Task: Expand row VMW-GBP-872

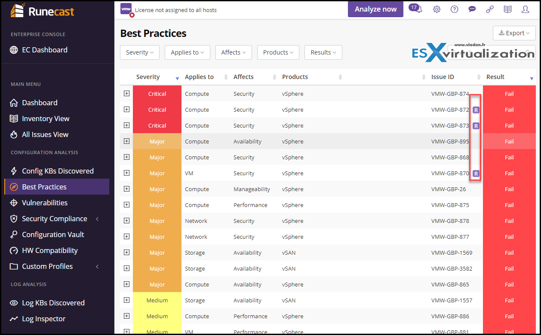Action: tap(126, 109)
